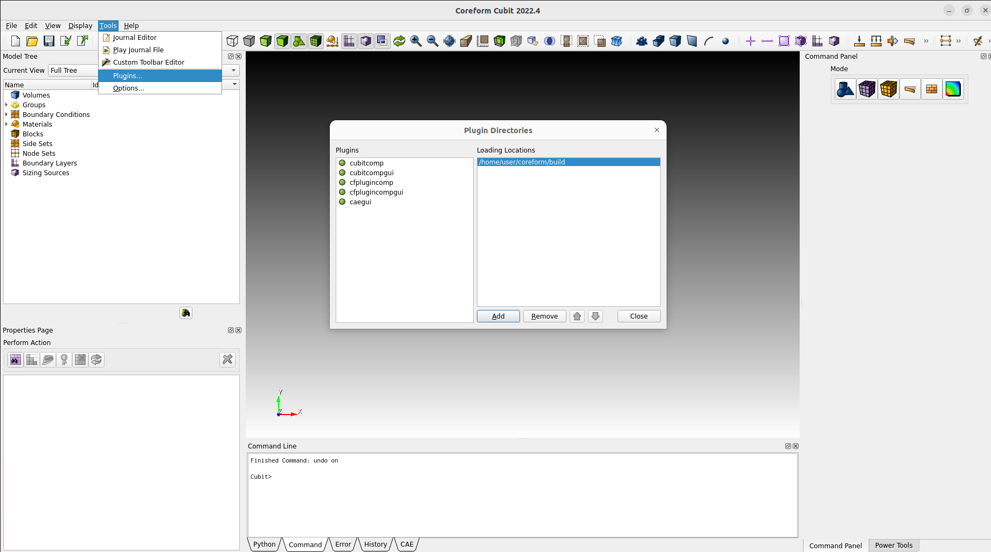
Task: Select /home/user/coreform/build loading location
Action: (x=569, y=162)
